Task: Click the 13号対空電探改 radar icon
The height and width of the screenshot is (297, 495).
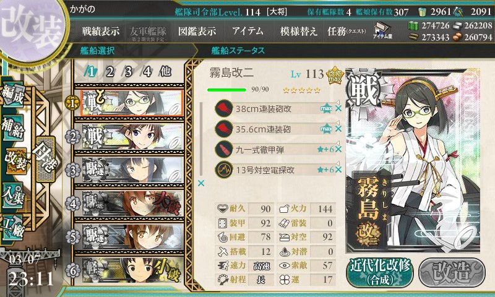Action: coord(223,170)
